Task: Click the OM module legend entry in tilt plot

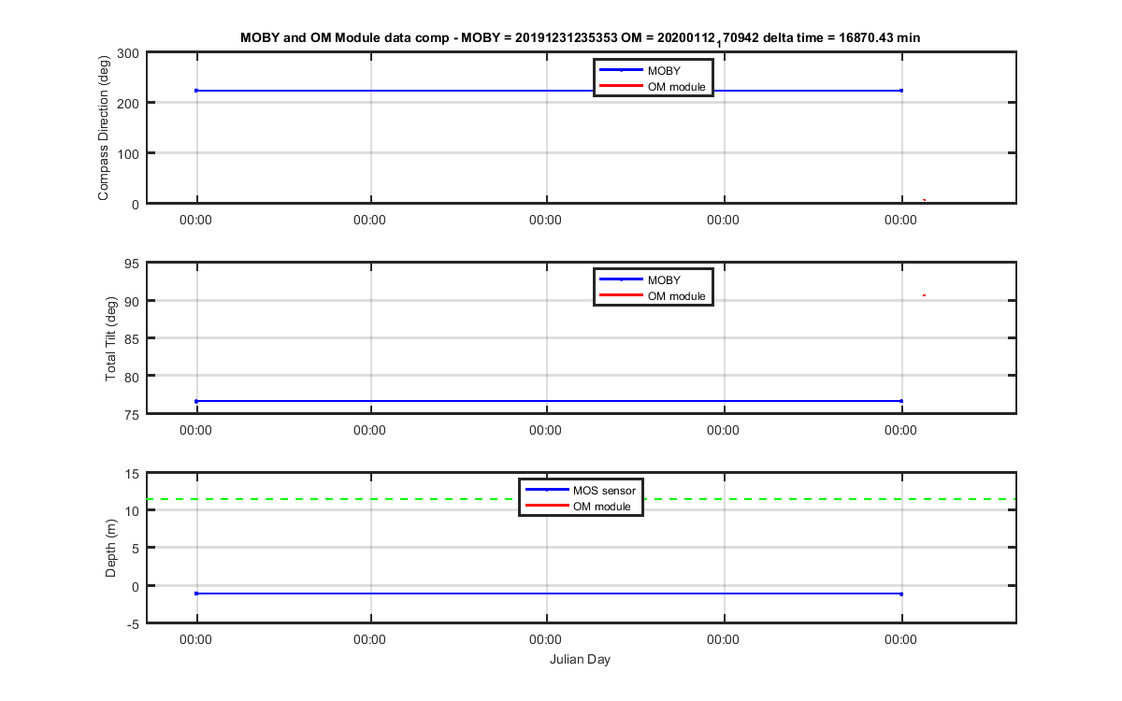Action: (x=654, y=295)
